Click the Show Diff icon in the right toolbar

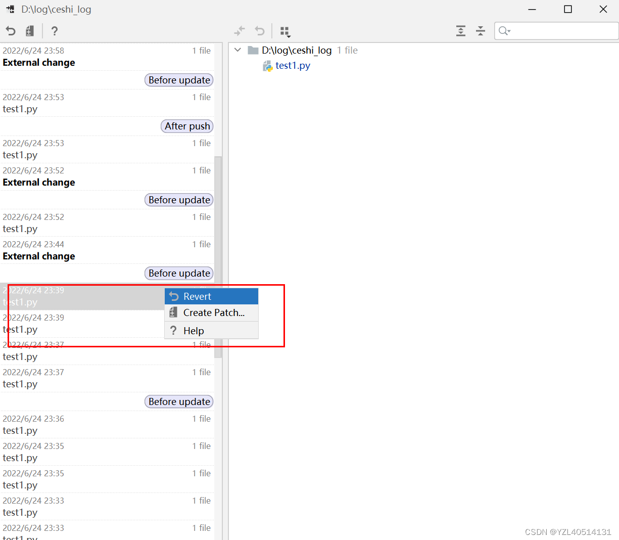[x=240, y=31]
